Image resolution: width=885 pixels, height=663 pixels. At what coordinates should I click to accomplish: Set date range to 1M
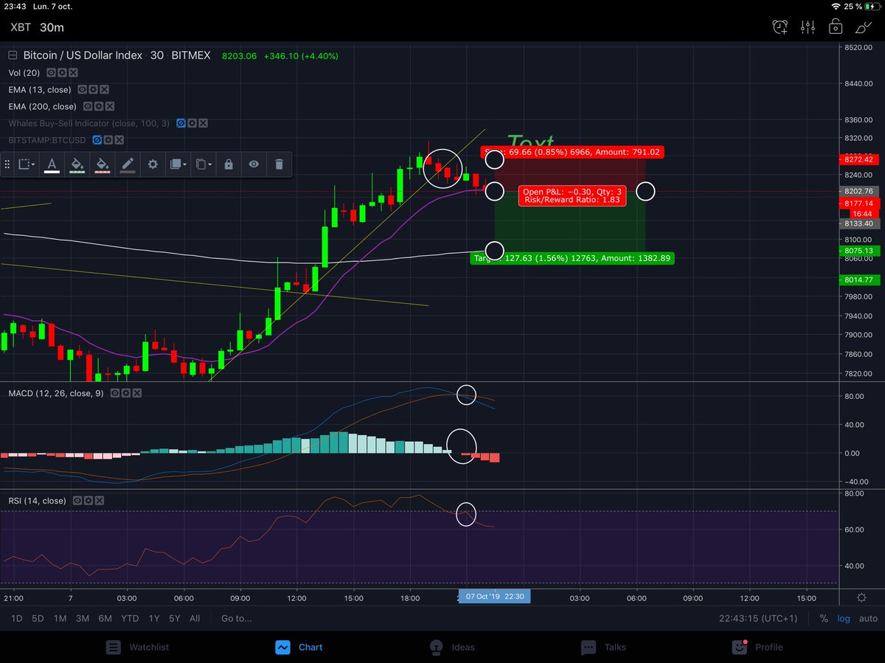(x=60, y=618)
